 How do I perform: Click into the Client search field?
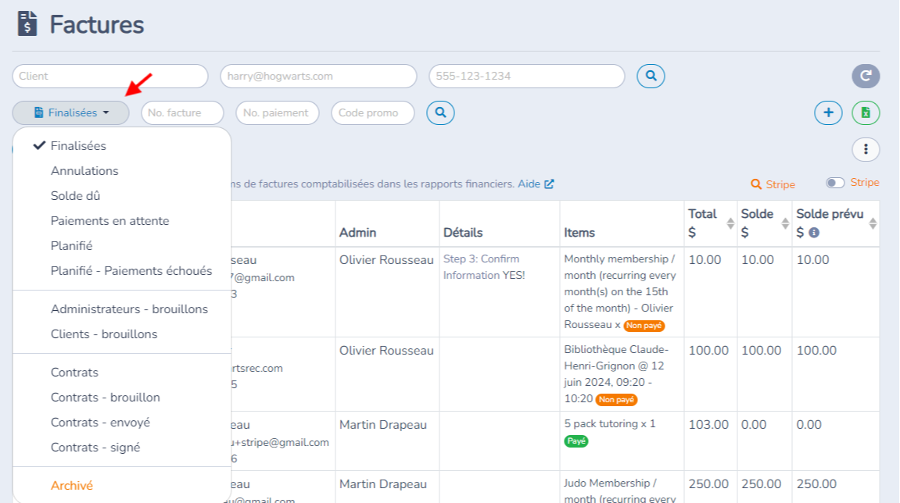click(110, 77)
